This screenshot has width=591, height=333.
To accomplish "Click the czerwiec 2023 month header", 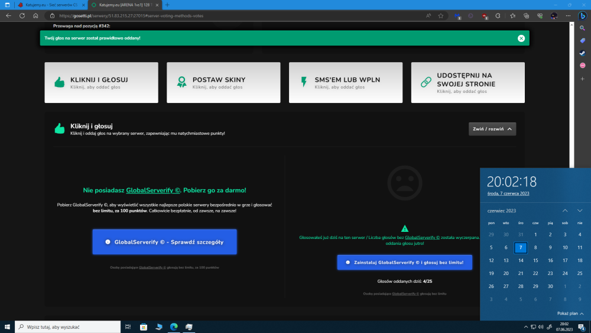I will point(501,211).
